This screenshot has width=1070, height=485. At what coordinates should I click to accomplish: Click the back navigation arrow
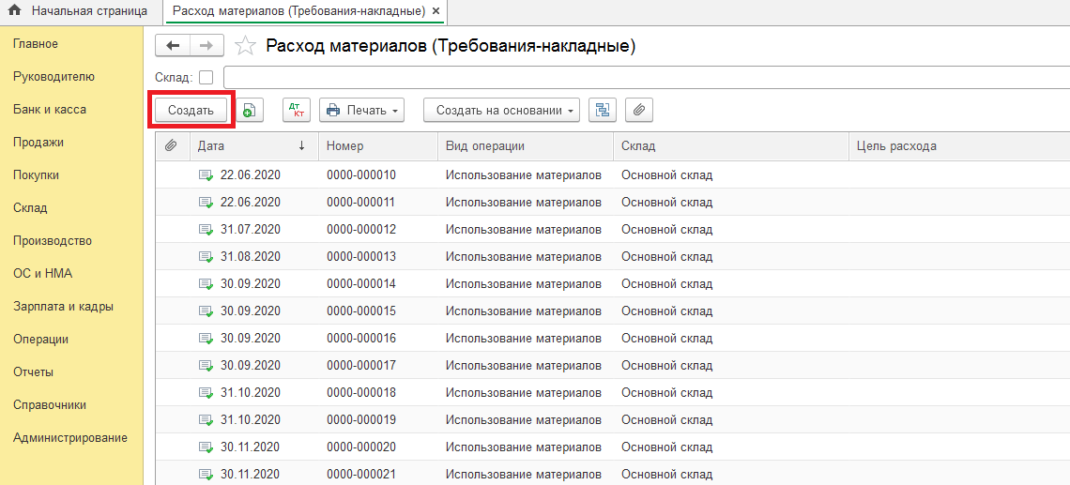(x=172, y=46)
